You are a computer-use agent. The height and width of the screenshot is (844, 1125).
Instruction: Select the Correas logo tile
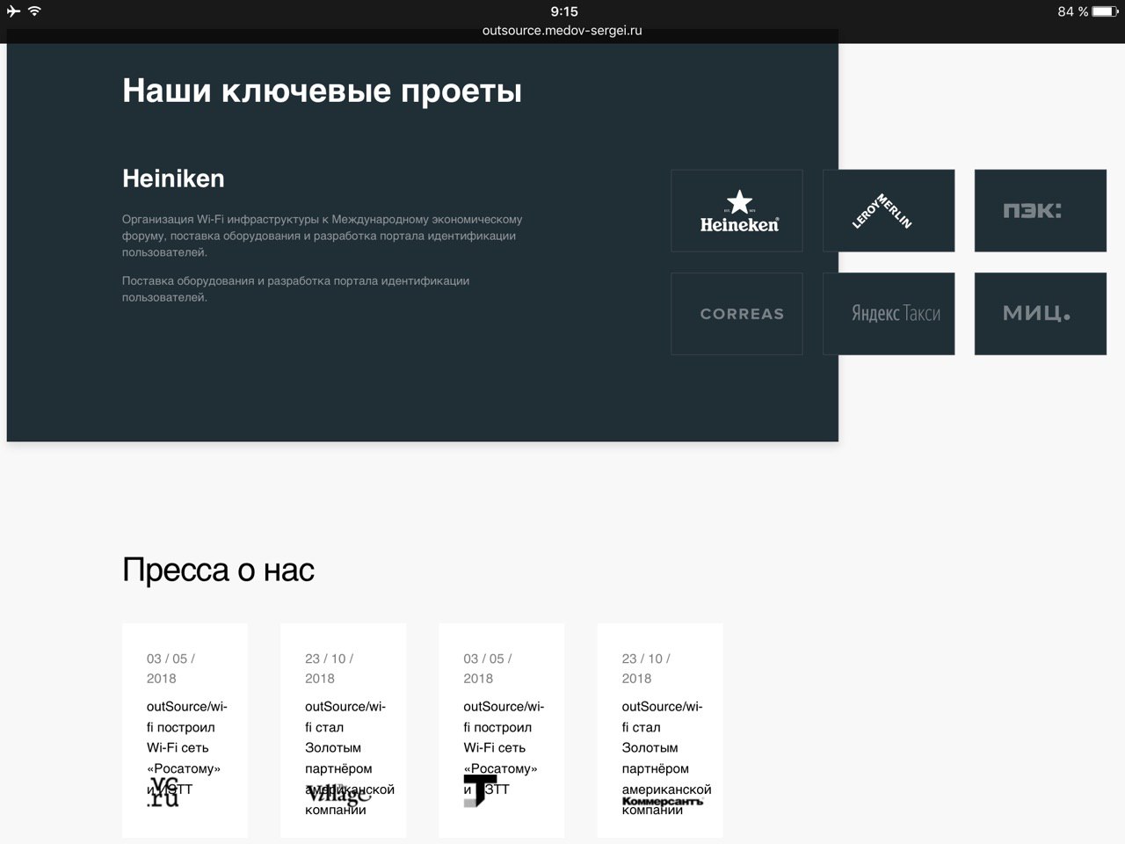point(737,314)
